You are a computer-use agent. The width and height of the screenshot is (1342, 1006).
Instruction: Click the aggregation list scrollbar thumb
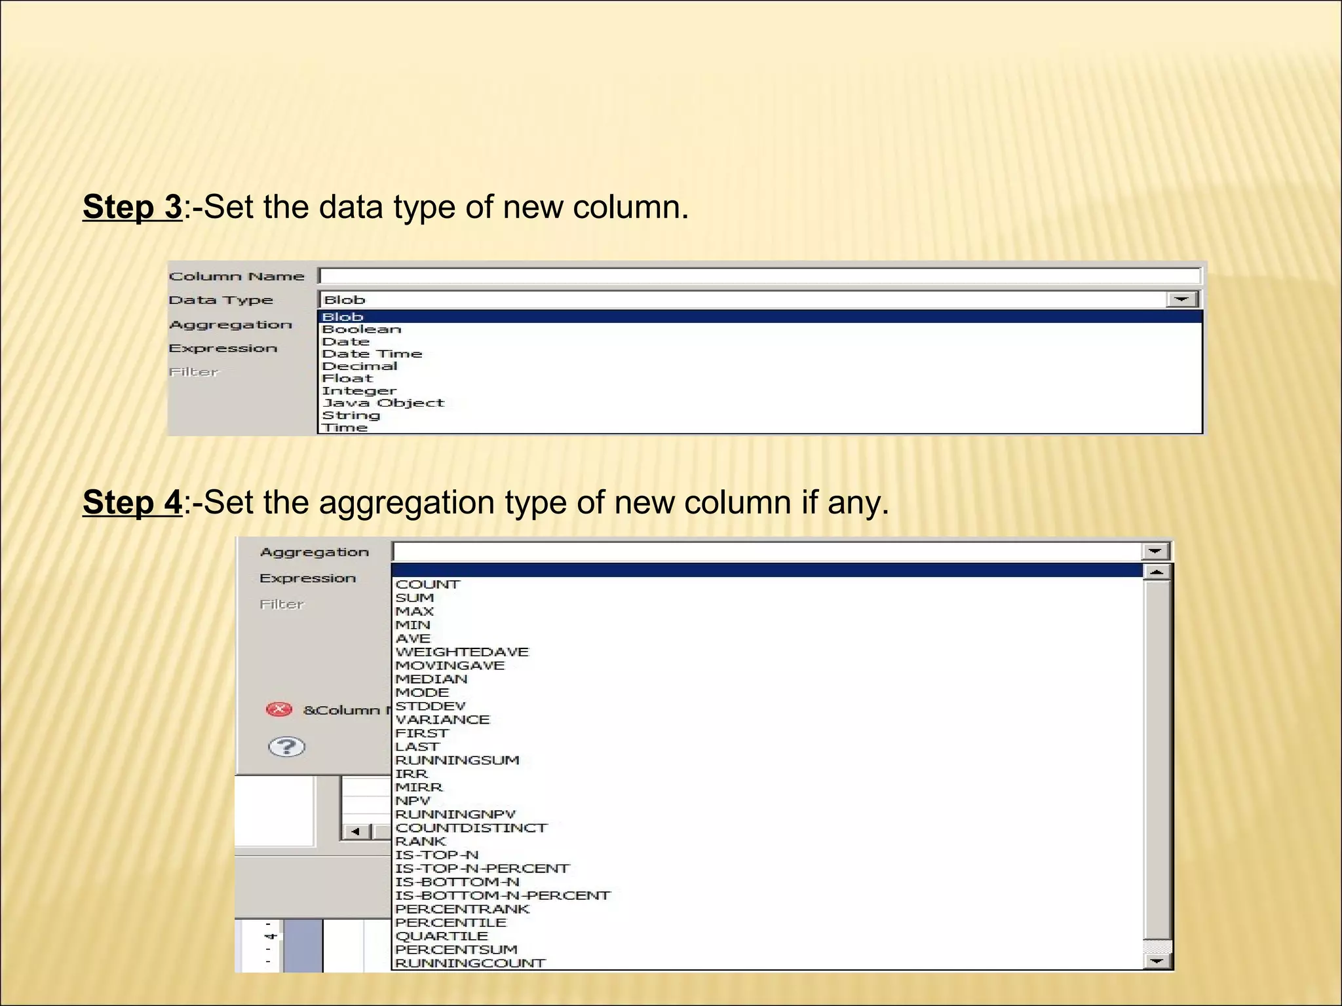click(1157, 760)
